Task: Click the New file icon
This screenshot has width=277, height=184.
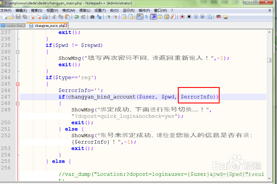Action: 5,17
